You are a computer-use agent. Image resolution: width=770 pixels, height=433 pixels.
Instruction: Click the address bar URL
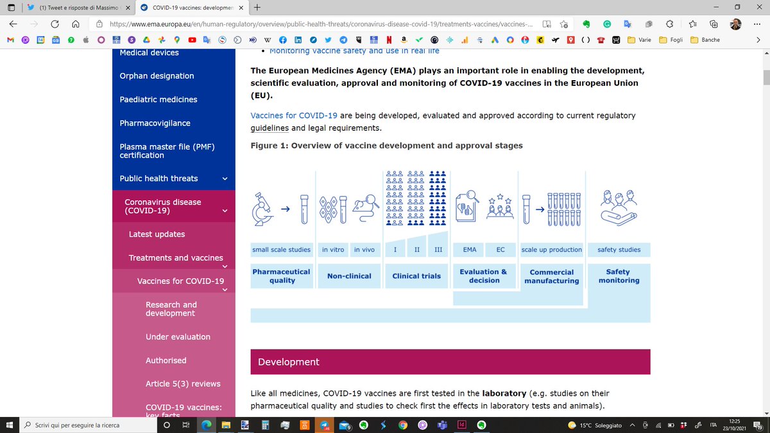pos(321,24)
